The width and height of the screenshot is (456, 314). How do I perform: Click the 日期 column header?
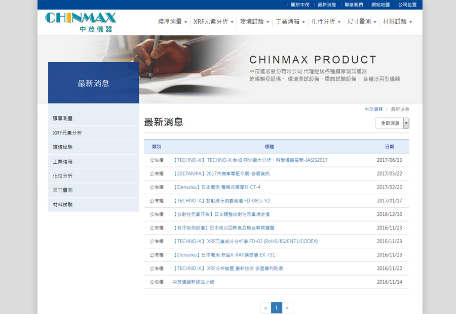coord(390,147)
